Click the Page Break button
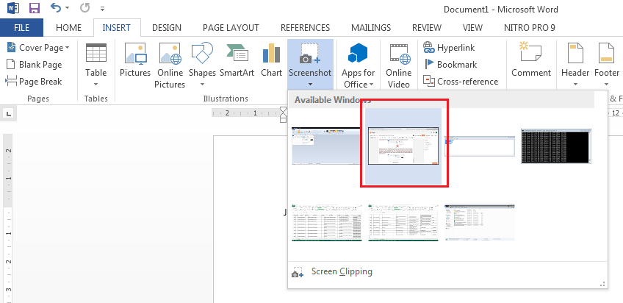The height and width of the screenshot is (303, 623). click(34, 82)
